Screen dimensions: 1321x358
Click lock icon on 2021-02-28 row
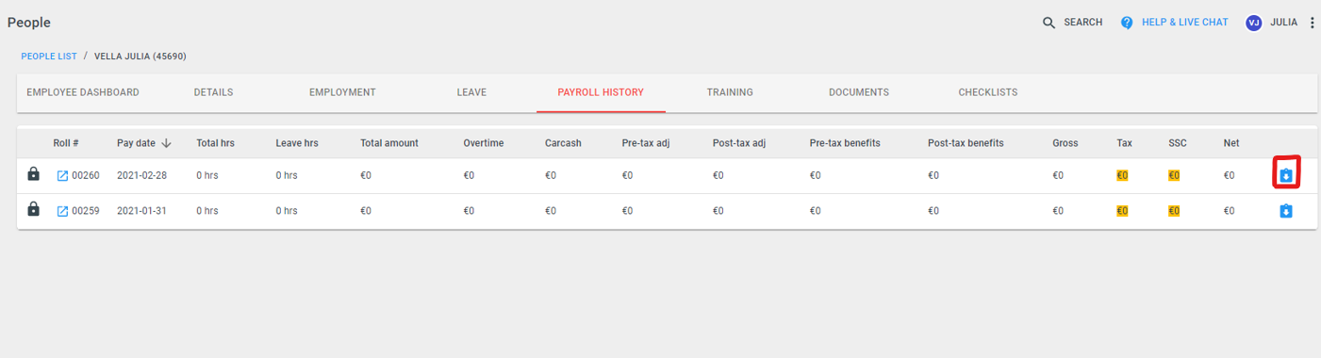34,174
